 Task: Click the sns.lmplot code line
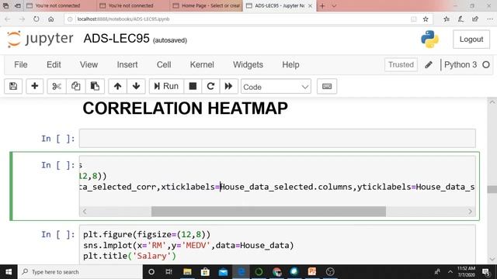tap(188, 245)
